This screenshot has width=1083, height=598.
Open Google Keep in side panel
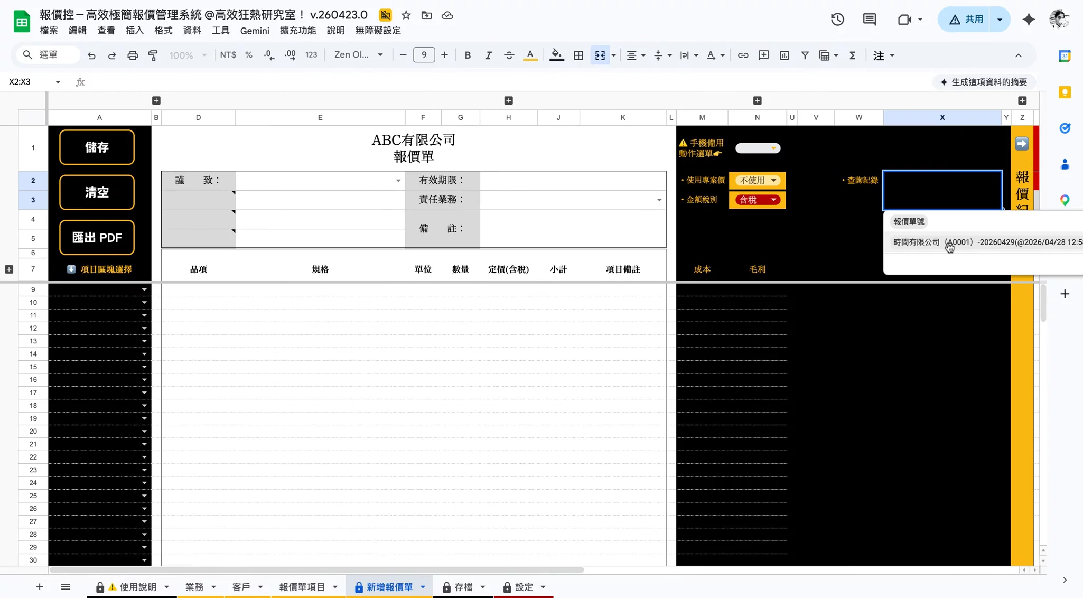pos(1065,92)
